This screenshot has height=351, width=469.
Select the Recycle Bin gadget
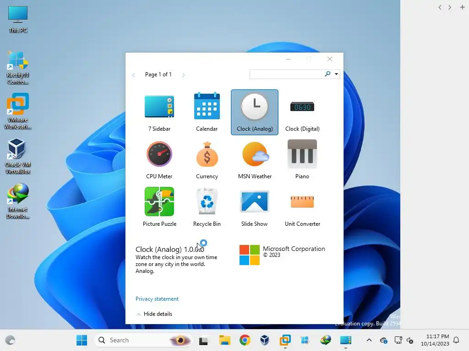207,207
